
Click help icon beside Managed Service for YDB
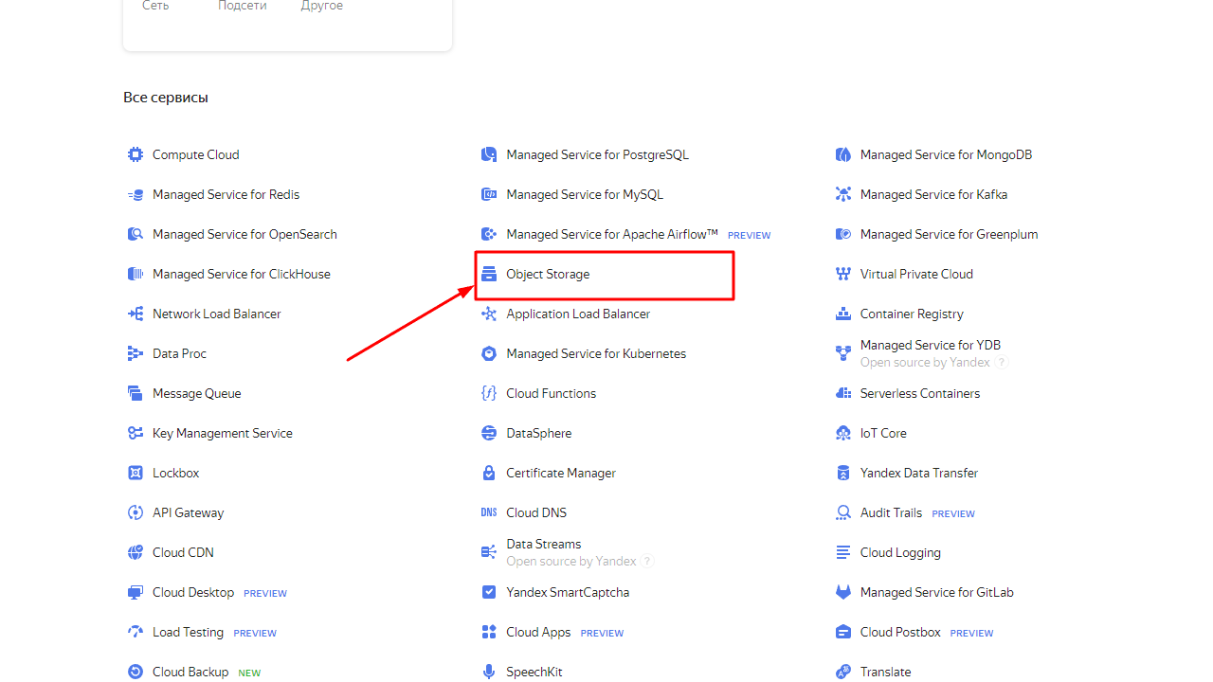tap(1002, 363)
